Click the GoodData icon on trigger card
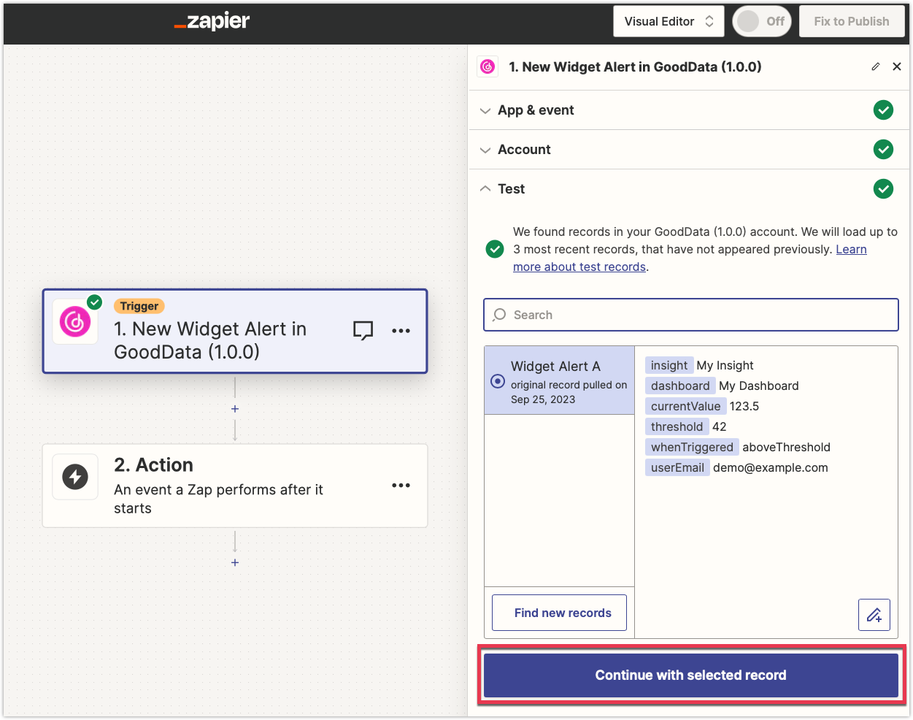The width and height of the screenshot is (913, 720). click(x=75, y=321)
